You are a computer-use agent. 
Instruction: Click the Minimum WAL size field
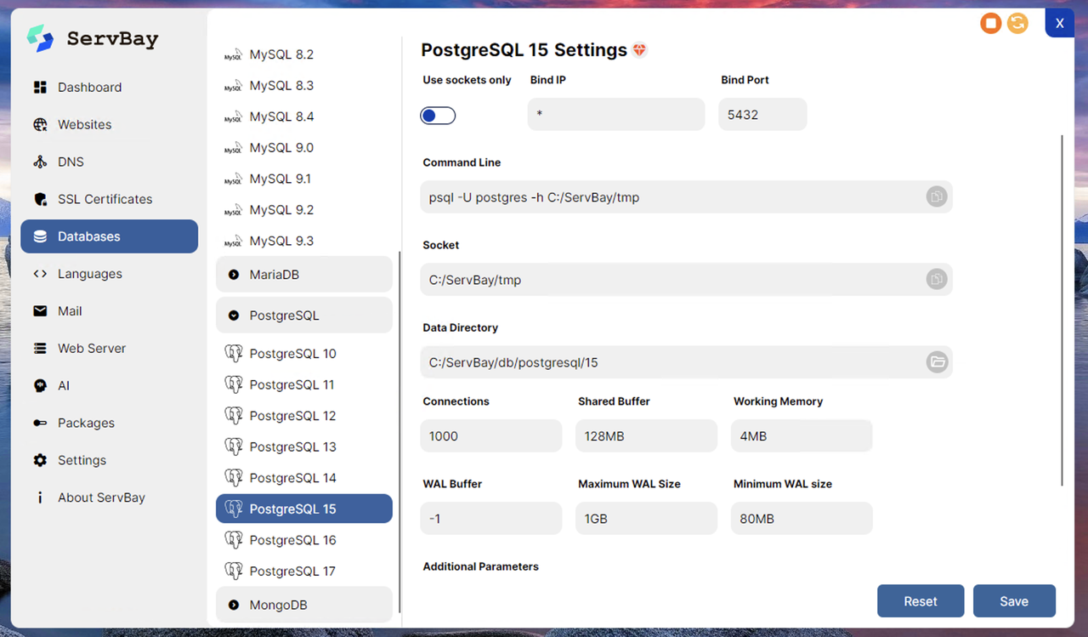[802, 518]
